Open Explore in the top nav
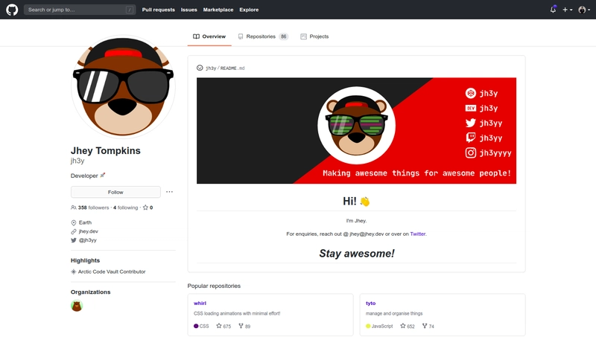This screenshot has width=596, height=337. [x=249, y=10]
